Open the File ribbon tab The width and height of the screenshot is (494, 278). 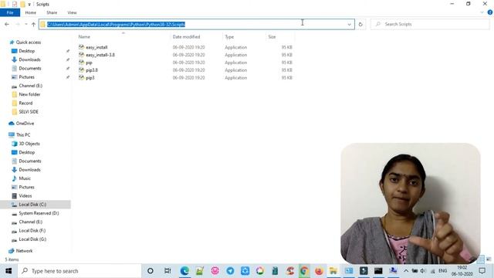coord(10,12)
